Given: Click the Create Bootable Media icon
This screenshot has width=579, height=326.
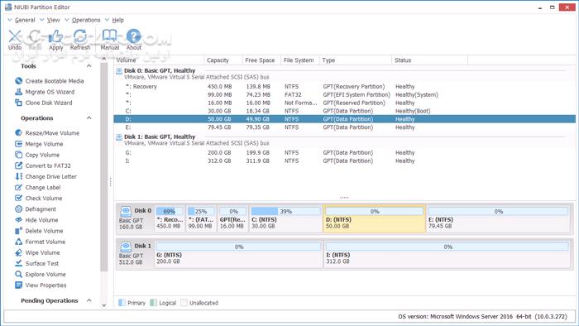Looking at the screenshot, I should [18, 81].
